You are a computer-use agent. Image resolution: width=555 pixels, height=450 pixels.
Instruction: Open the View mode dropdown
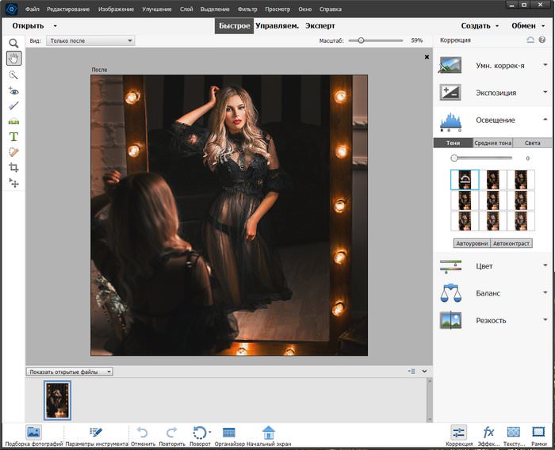coord(90,40)
